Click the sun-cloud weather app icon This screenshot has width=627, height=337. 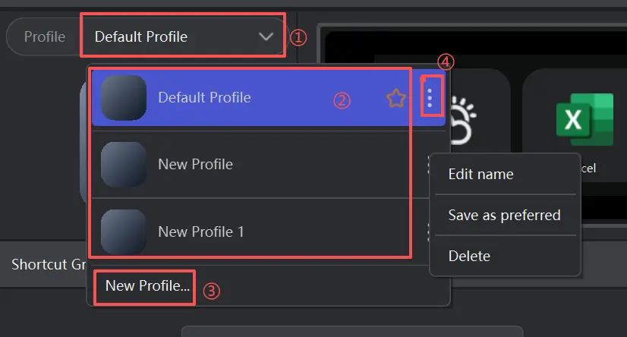point(462,121)
